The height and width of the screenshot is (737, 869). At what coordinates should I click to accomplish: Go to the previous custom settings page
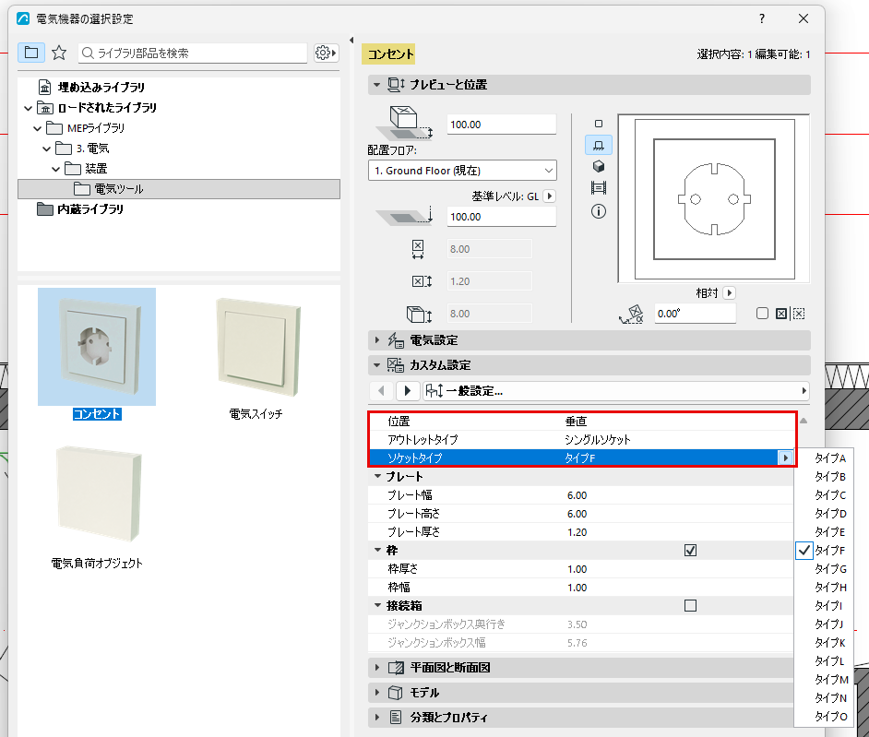point(381,391)
